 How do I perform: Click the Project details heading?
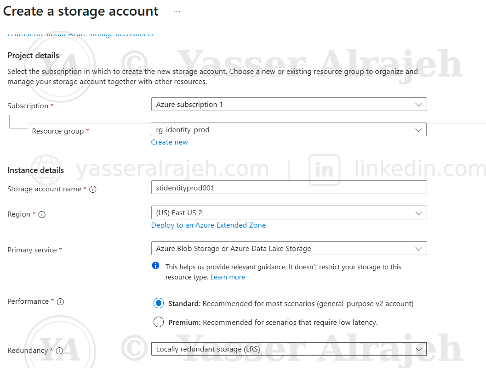33,56
